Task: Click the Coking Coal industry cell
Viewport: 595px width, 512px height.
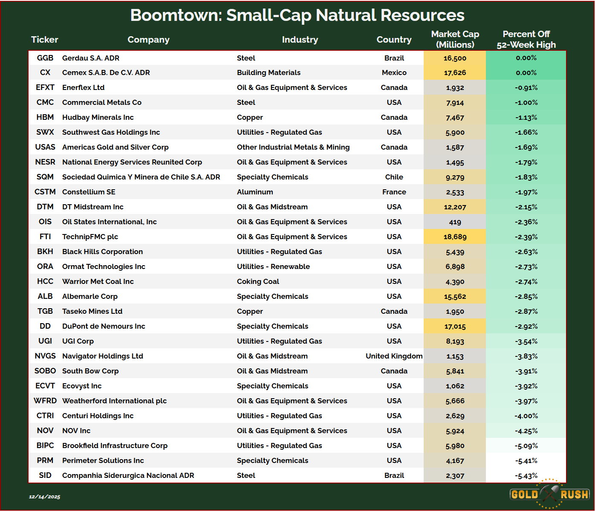Action: 258,281
